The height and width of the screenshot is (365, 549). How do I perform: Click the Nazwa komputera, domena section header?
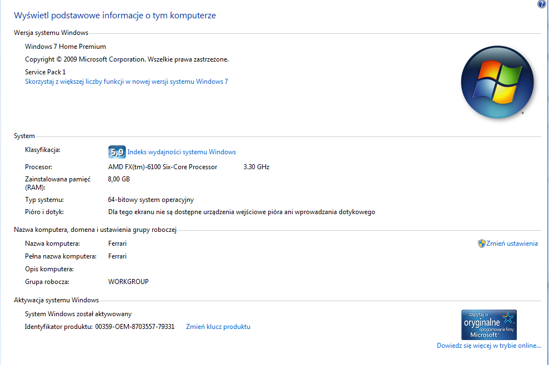pyautogui.click(x=95, y=230)
